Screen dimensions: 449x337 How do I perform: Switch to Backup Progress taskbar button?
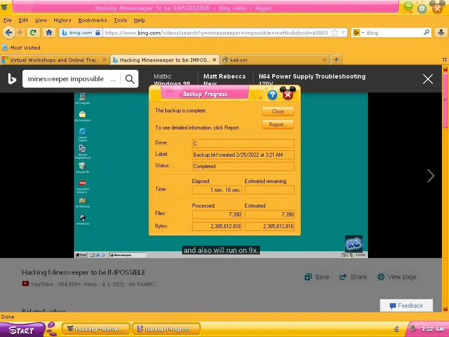coord(166,329)
